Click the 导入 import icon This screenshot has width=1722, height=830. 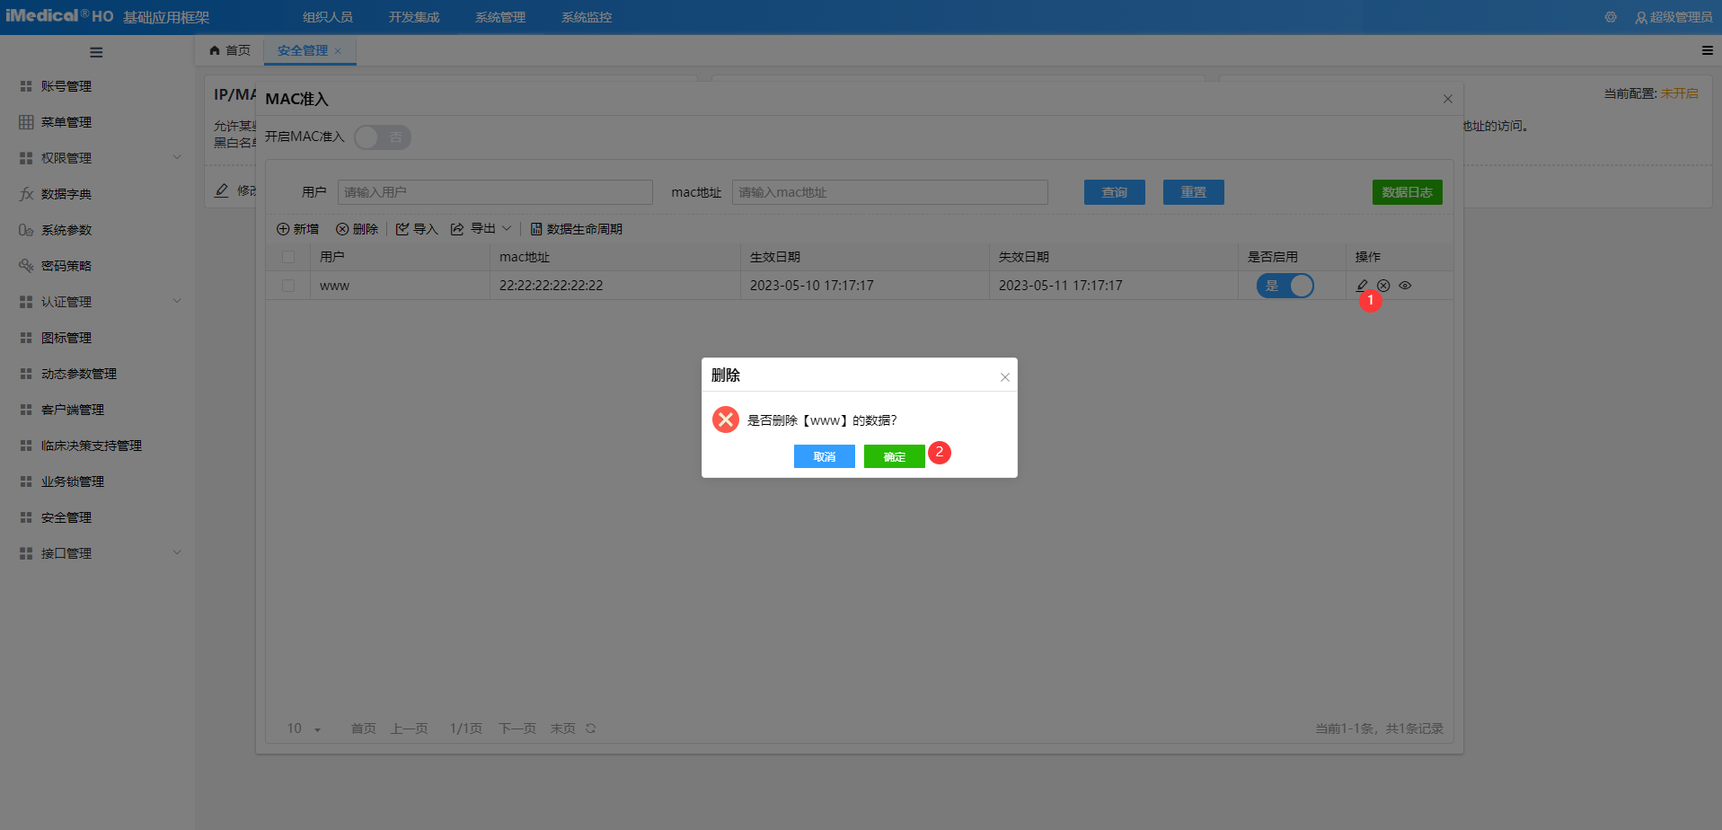(403, 229)
